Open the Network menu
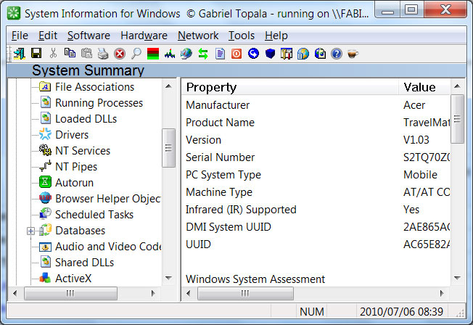 pos(198,36)
